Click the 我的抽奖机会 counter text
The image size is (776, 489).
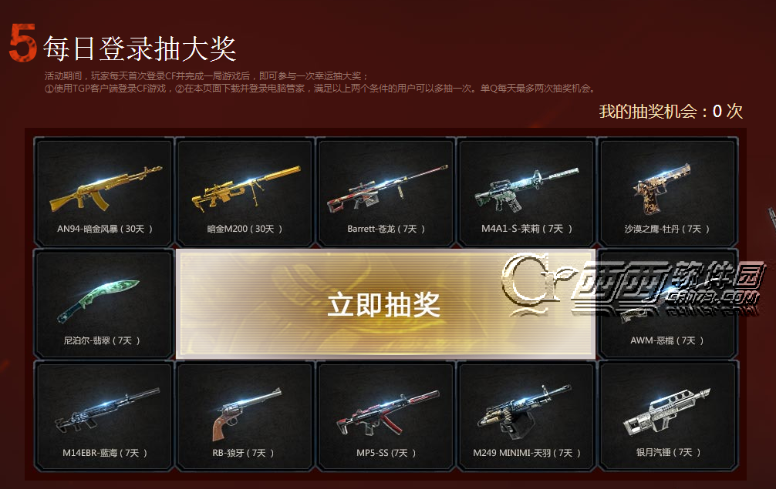click(670, 111)
